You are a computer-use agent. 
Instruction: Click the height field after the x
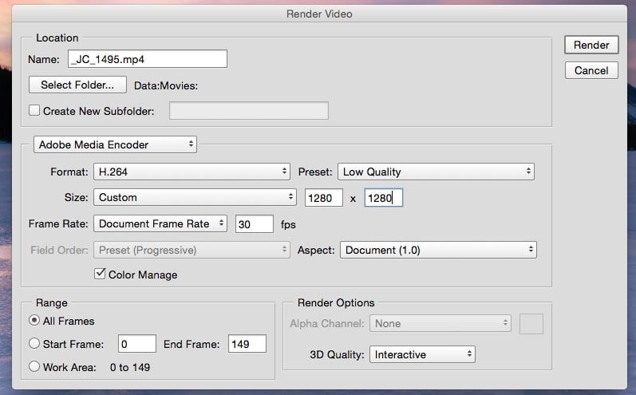[x=383, y=198]
